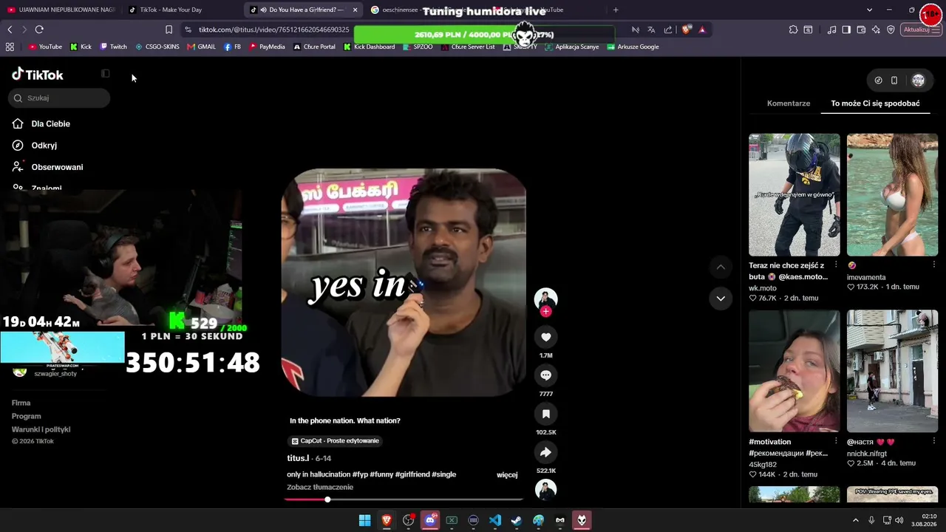Open the TikTok coins icon in header

pos(878,81)
